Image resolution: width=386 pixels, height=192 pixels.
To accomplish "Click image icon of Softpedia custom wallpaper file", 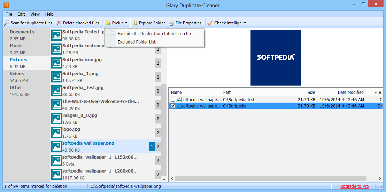I will [x=57, y=49].
